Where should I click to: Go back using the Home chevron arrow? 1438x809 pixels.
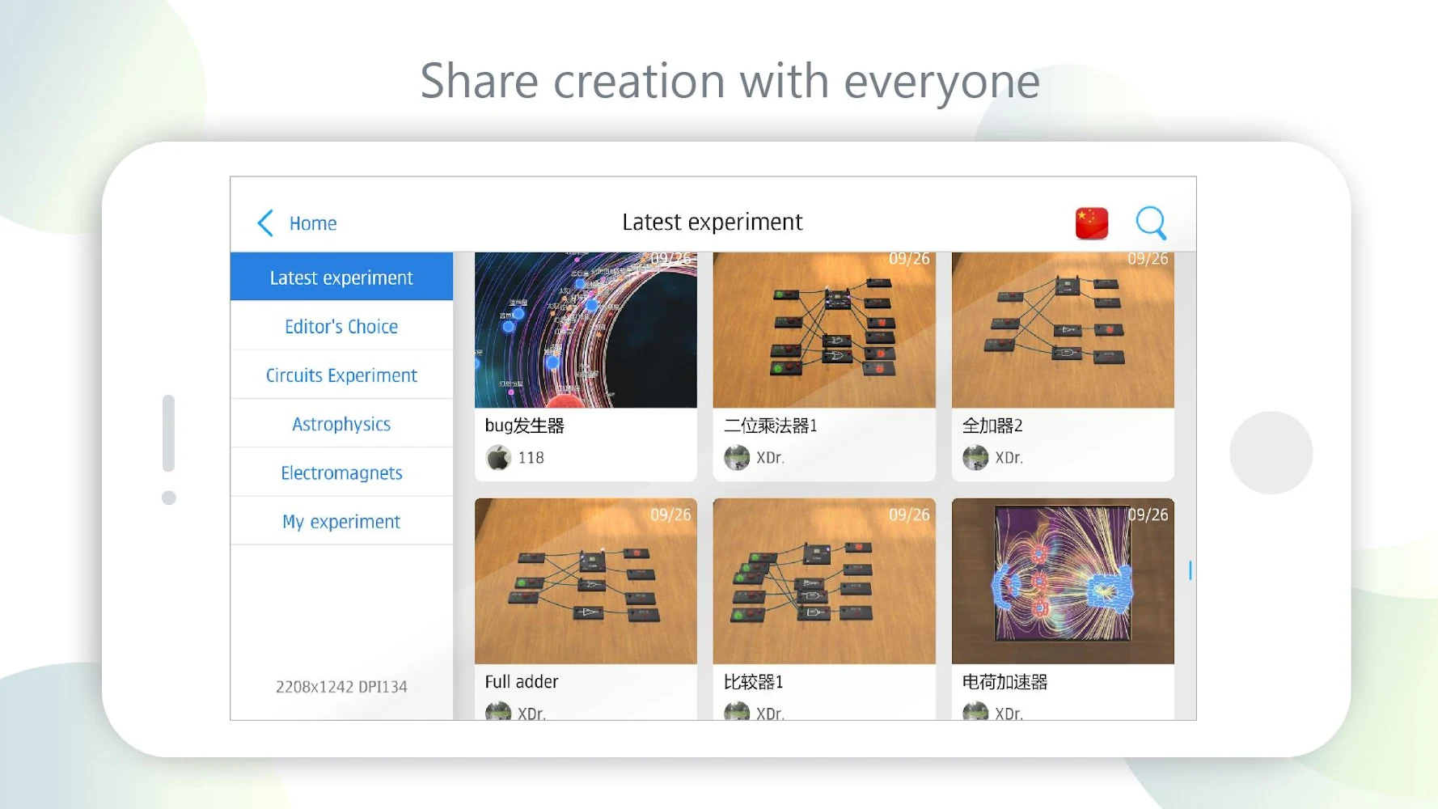pos(265,223)
